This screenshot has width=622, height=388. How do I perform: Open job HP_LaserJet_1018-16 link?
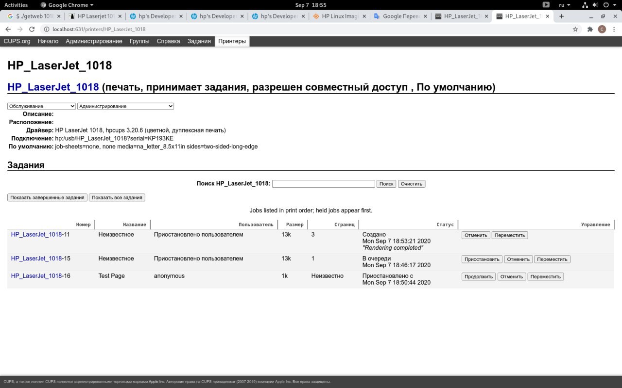click(x=36, y=276)
